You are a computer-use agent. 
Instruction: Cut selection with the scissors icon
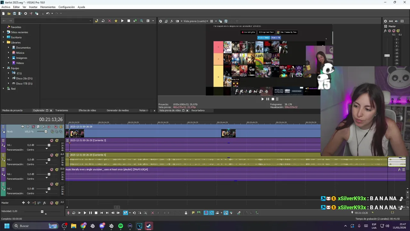tap(31, 13)
